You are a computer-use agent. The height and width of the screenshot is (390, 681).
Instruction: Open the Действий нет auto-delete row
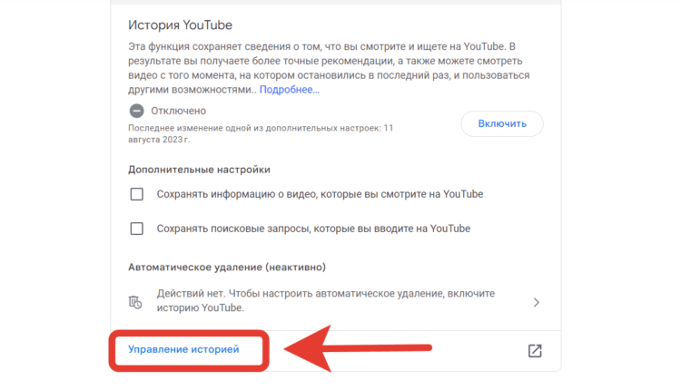click(335, 300)
